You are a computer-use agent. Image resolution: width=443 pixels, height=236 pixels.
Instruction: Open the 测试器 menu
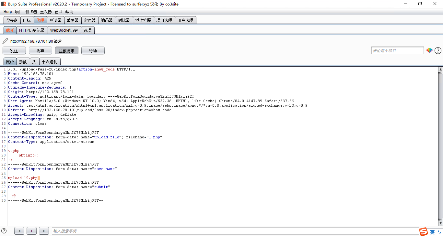31,12
